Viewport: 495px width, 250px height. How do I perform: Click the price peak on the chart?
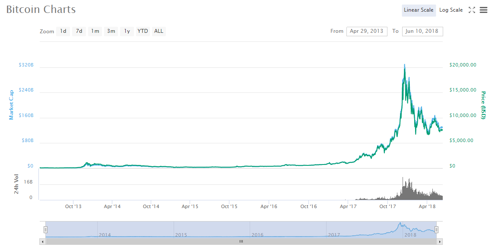[404, 65]
